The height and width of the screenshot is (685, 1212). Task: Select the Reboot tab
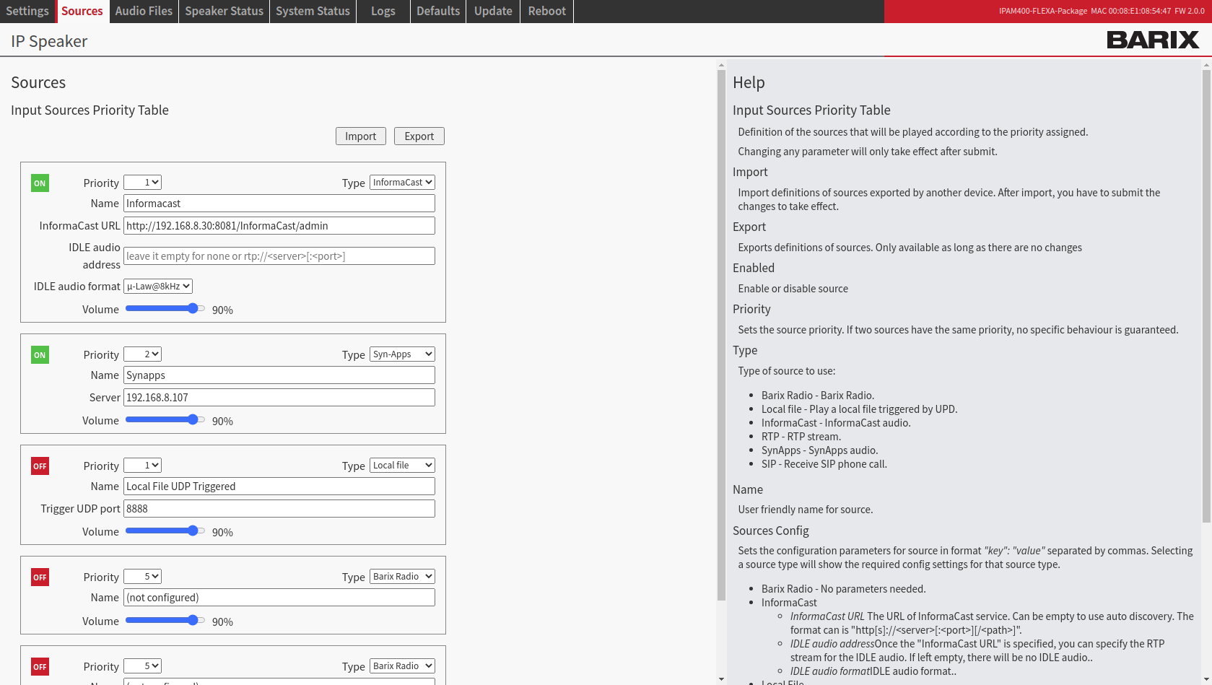click(546, 12)
